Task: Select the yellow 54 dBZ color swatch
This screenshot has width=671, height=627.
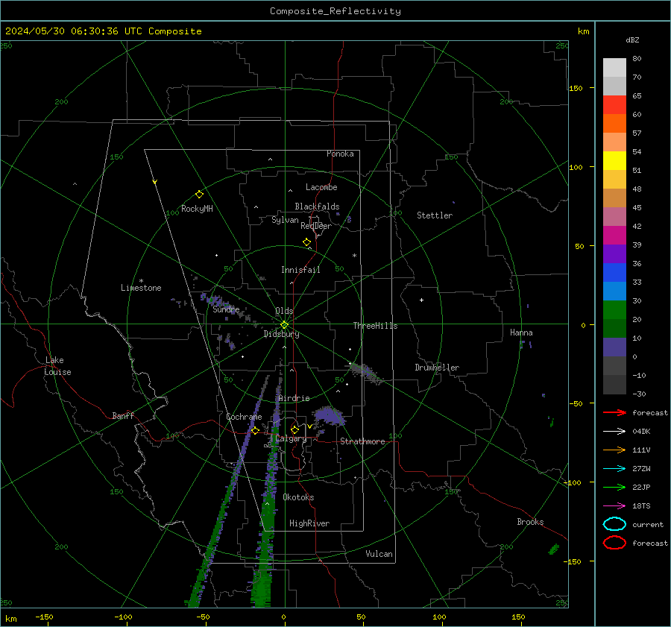Action: coord(614,161)
